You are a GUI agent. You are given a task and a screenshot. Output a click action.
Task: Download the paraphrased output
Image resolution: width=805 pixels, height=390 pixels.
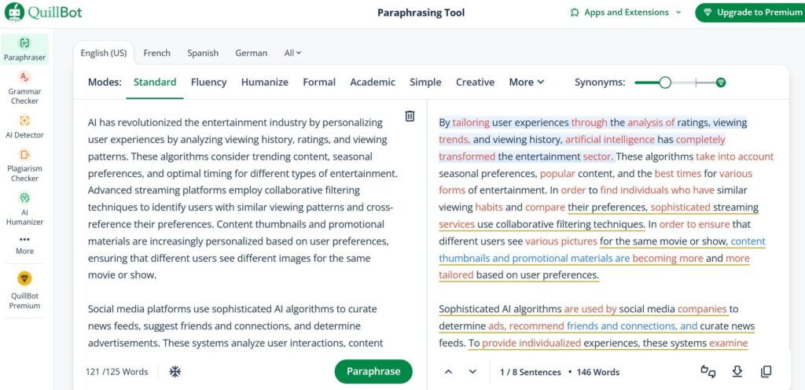coord(737,372)
